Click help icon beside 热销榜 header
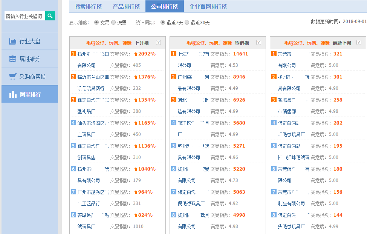The width and height of the screenshot is (367, 234). click(258, 43)
